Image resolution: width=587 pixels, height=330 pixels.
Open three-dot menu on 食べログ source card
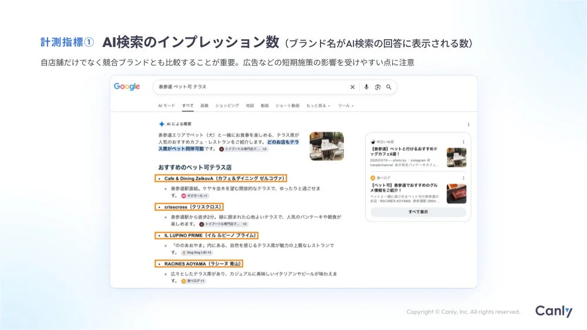coord(464,178)
